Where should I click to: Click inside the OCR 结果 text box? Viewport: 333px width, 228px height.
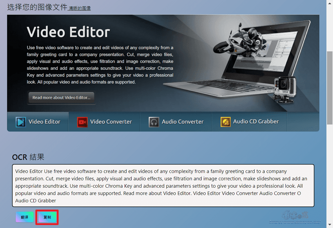[x=163, y=186]
